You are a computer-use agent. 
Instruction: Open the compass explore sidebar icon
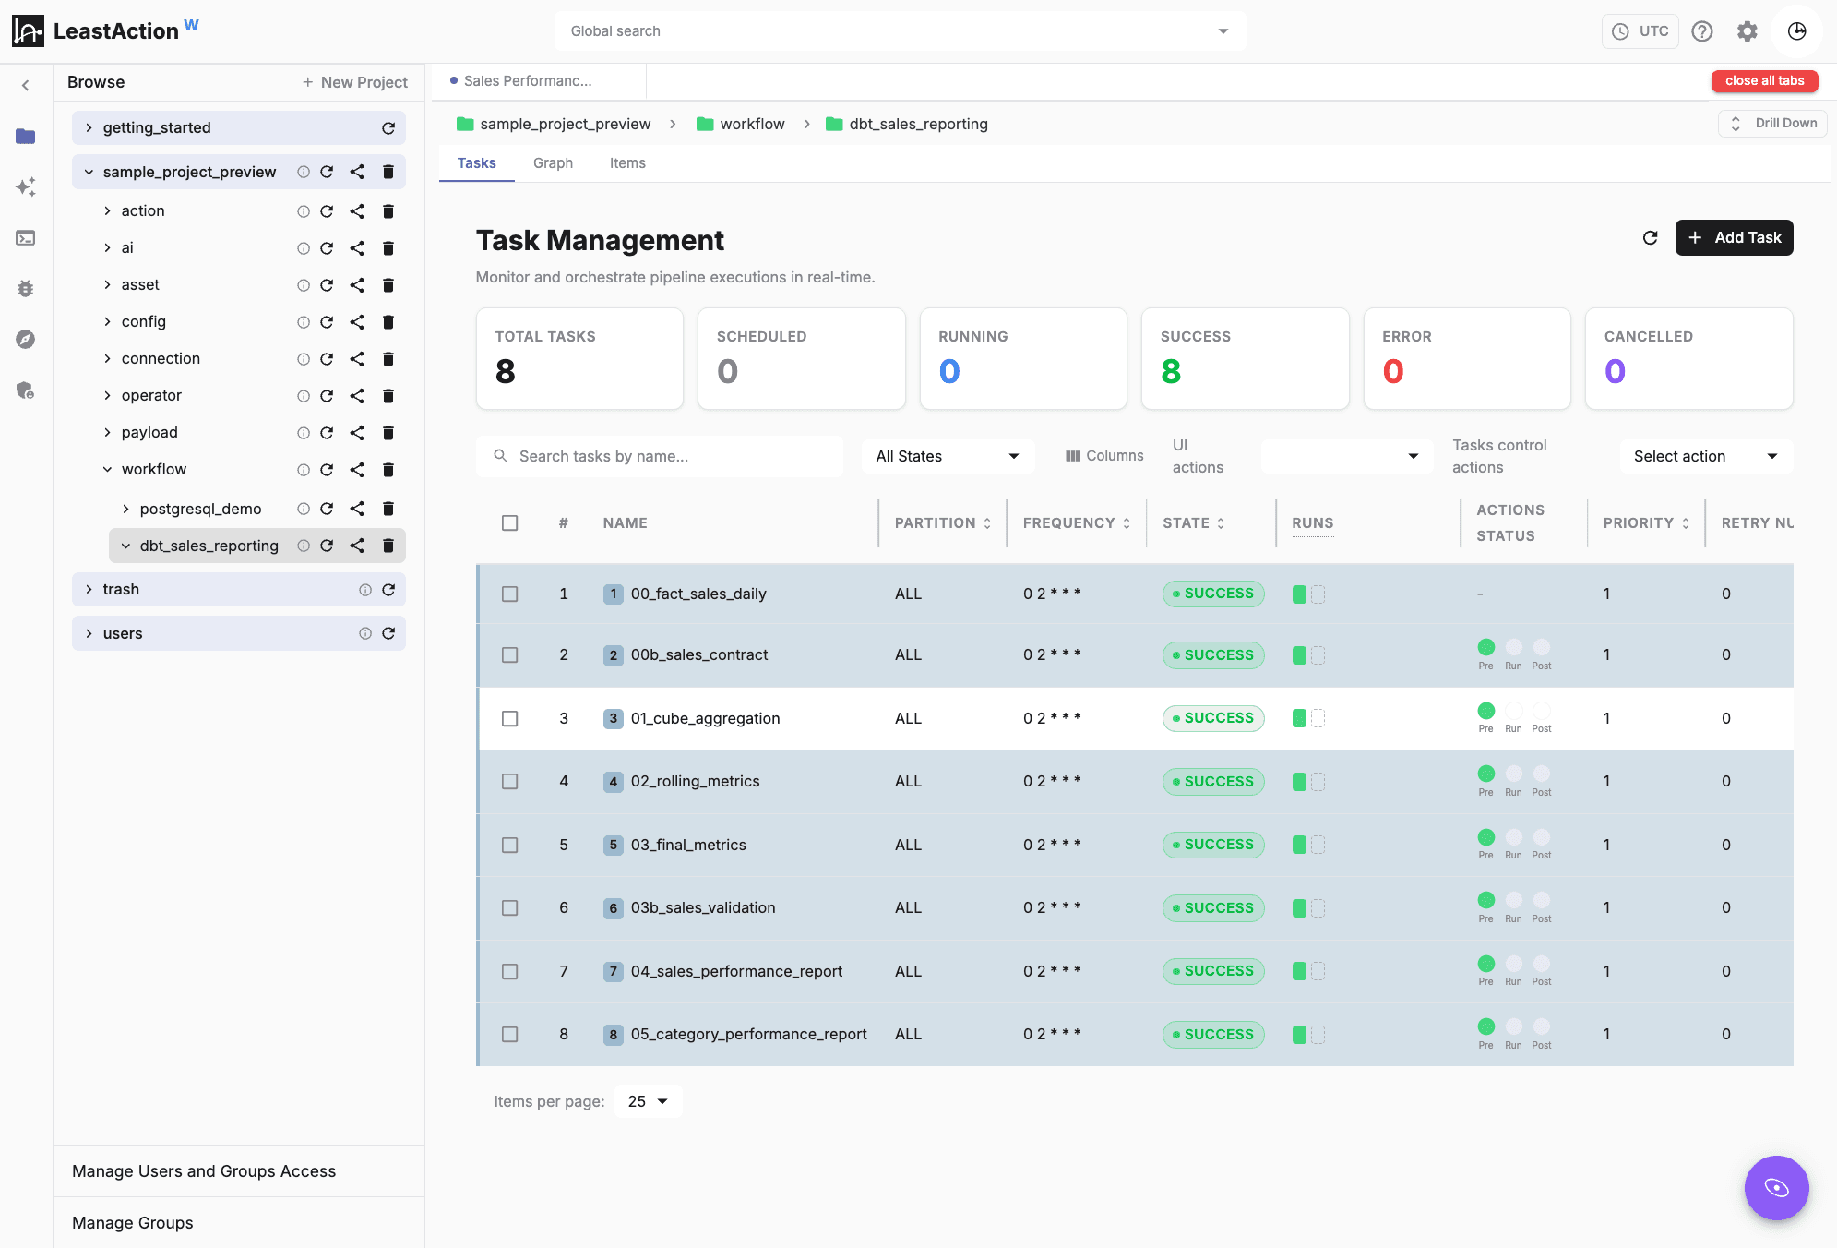pyautogui.click(x=26, y=340)
